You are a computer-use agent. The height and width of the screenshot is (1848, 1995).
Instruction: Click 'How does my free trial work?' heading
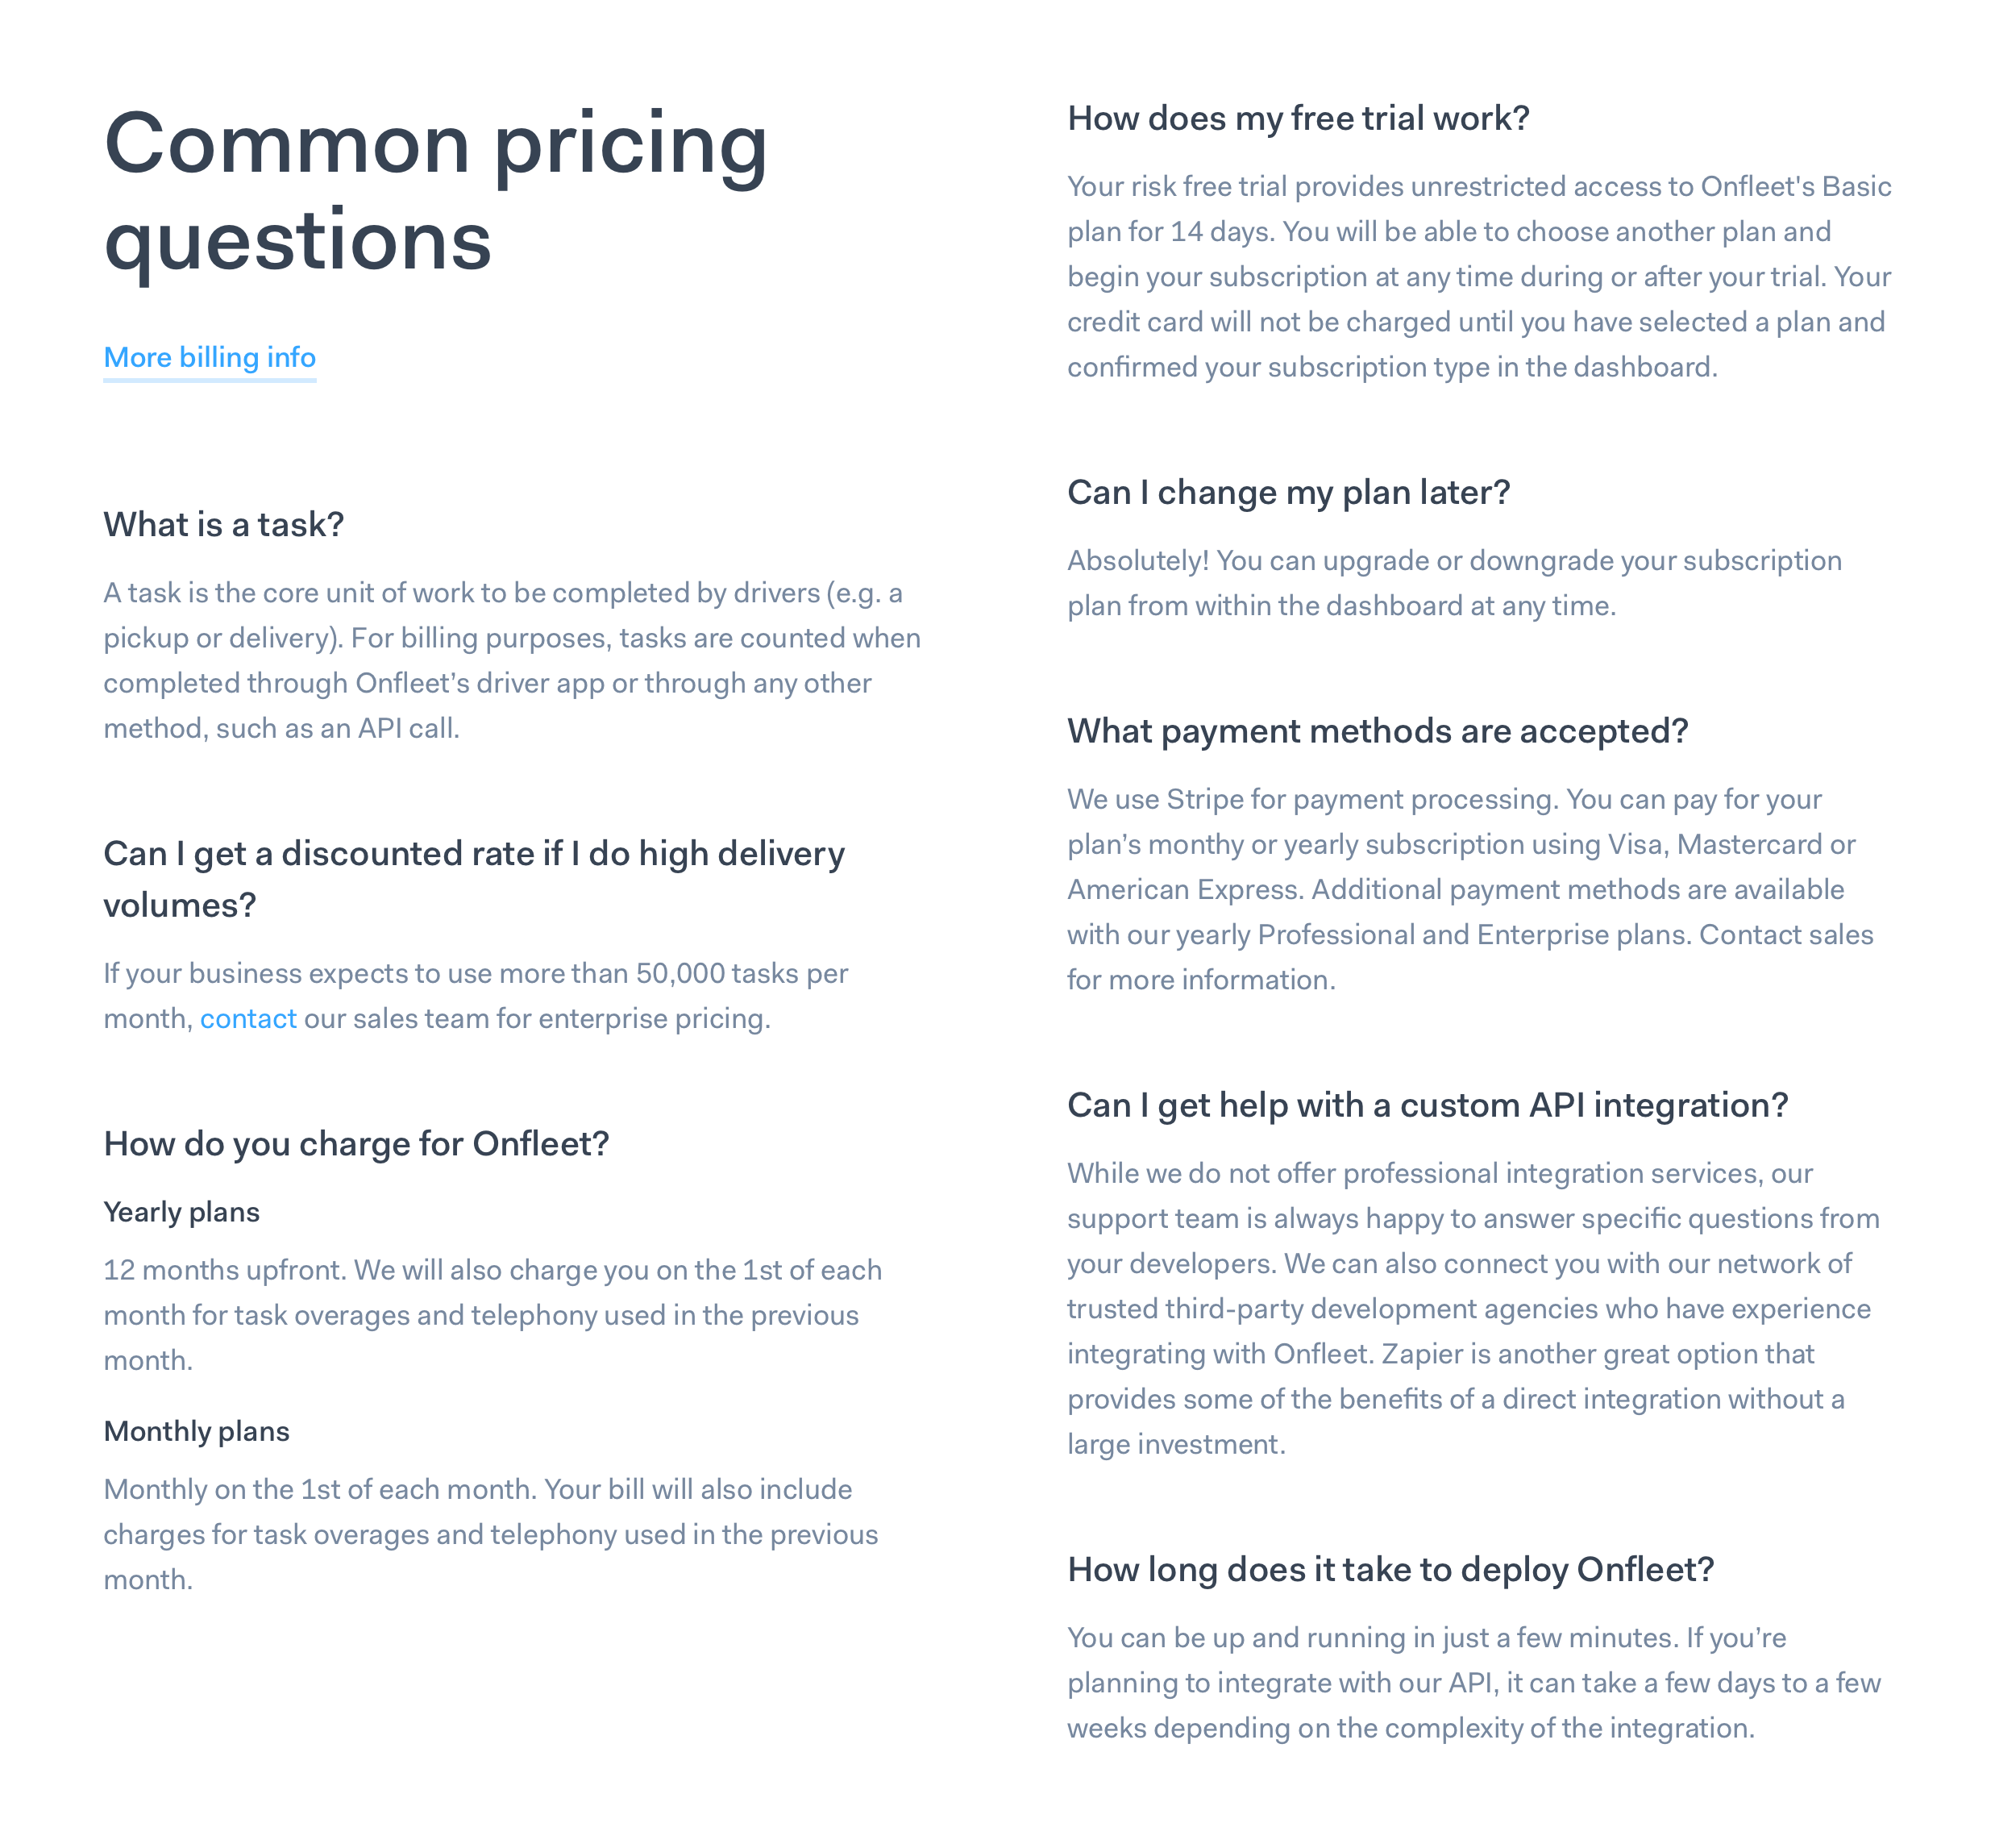[x=1297, y=118]
